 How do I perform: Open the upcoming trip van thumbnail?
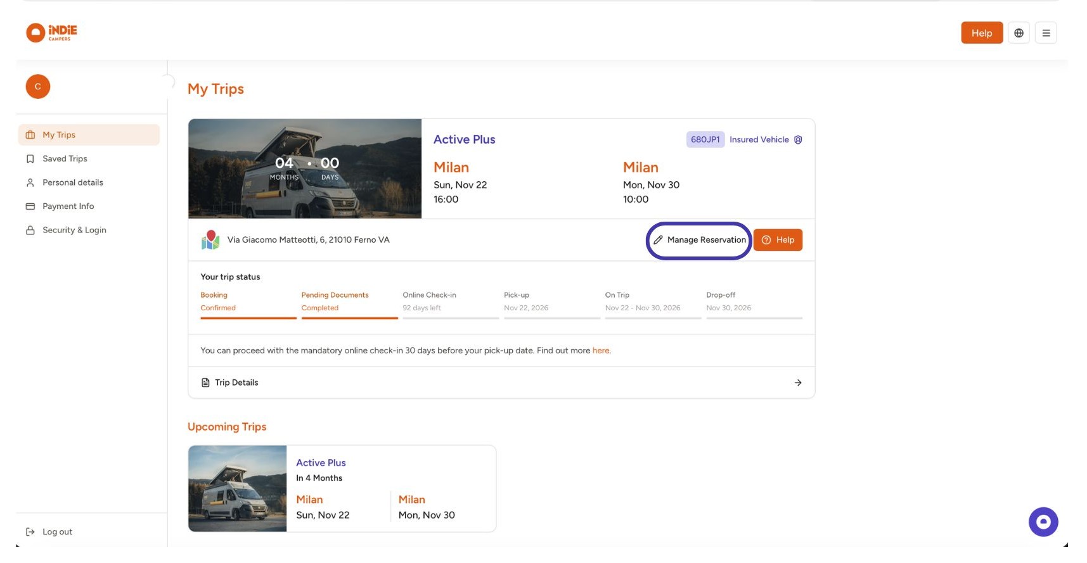(238, 488)
